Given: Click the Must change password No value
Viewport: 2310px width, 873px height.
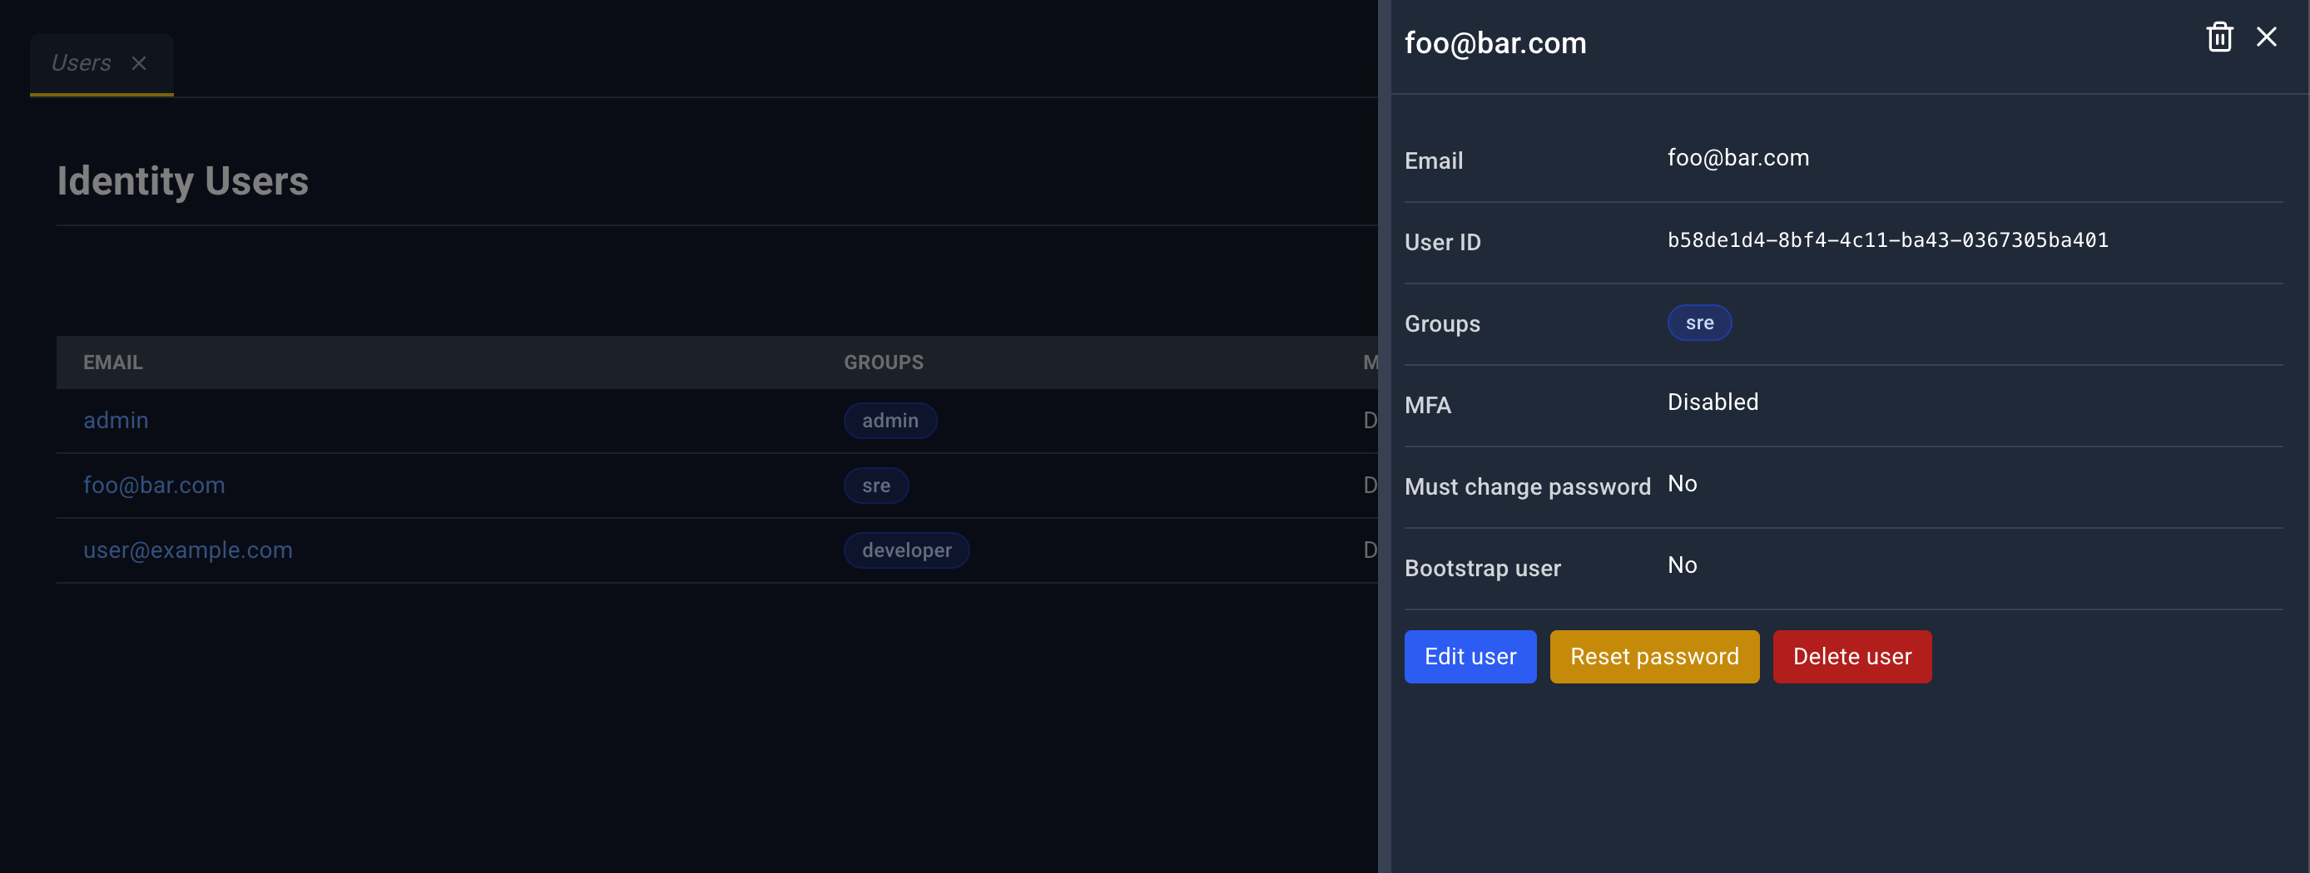Looking at the screenshot, I should click(x=1682, y=483).
